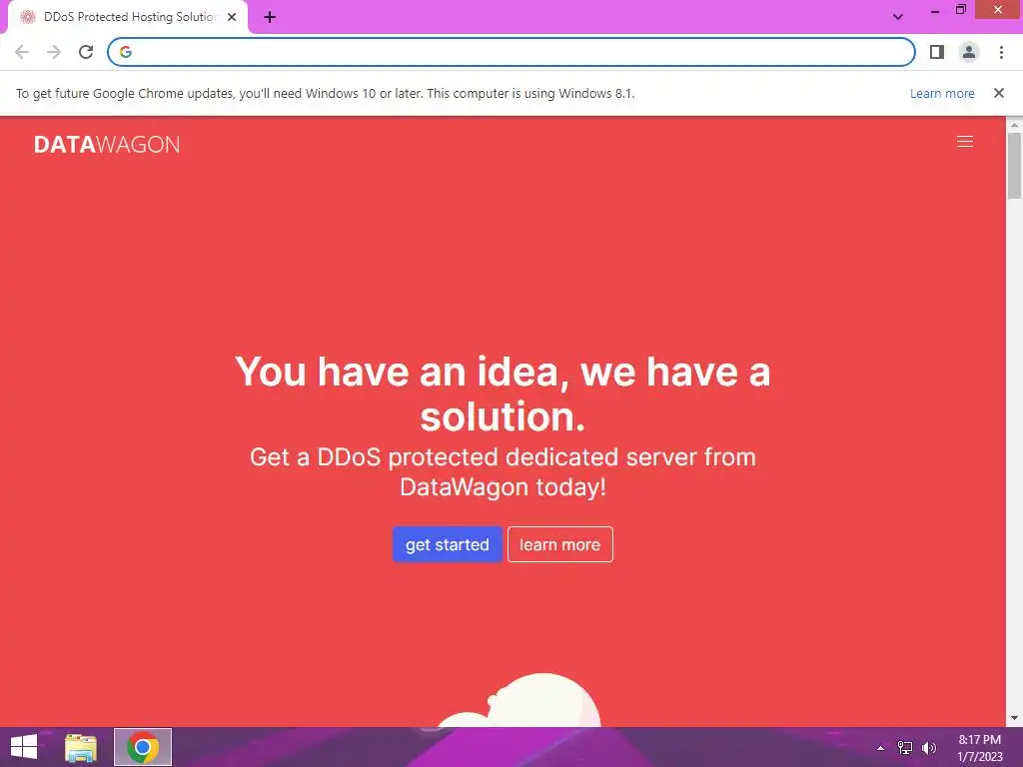Open the Chrome three-dot menu

click(x=1001, y=52)
